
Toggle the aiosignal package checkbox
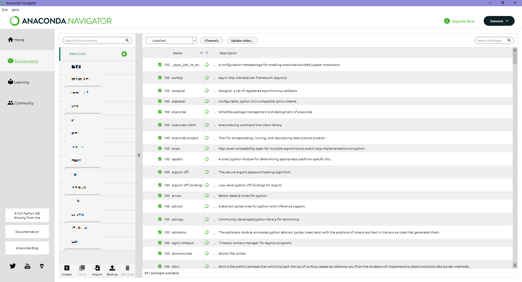click(160, 91)
